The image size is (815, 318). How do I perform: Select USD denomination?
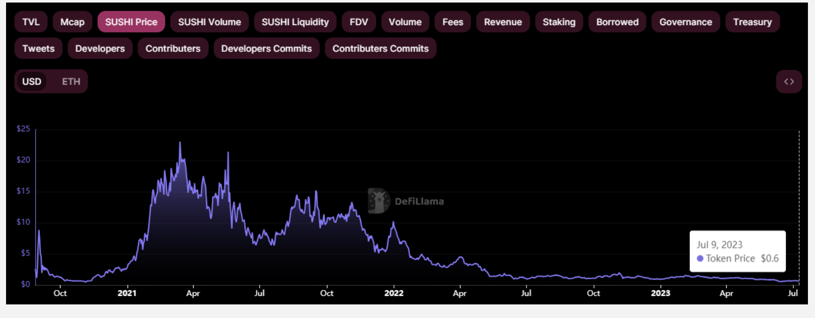click(x=32, y=82)
